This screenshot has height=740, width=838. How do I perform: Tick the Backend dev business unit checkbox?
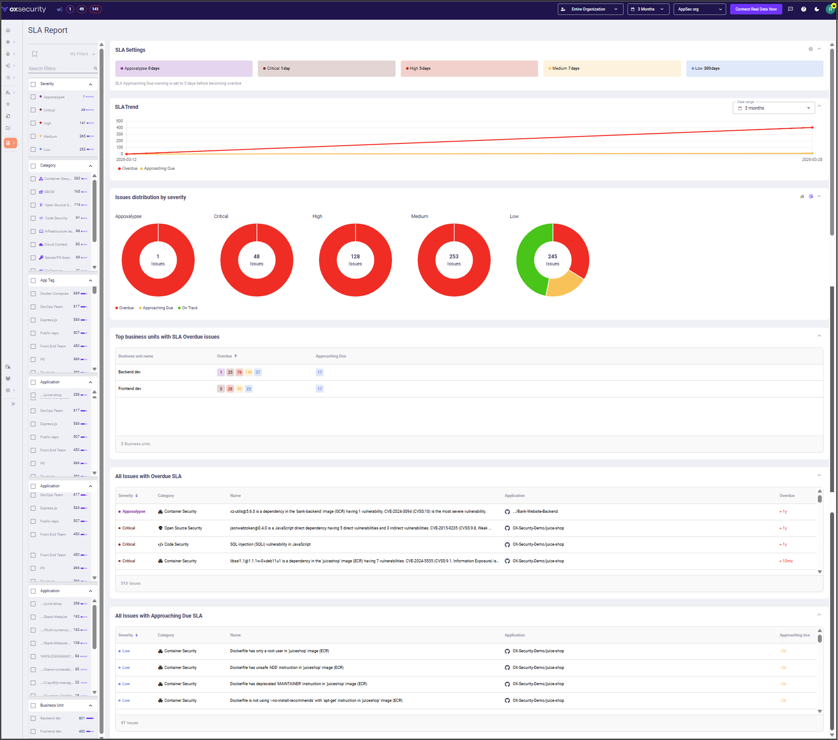(33, 718)
